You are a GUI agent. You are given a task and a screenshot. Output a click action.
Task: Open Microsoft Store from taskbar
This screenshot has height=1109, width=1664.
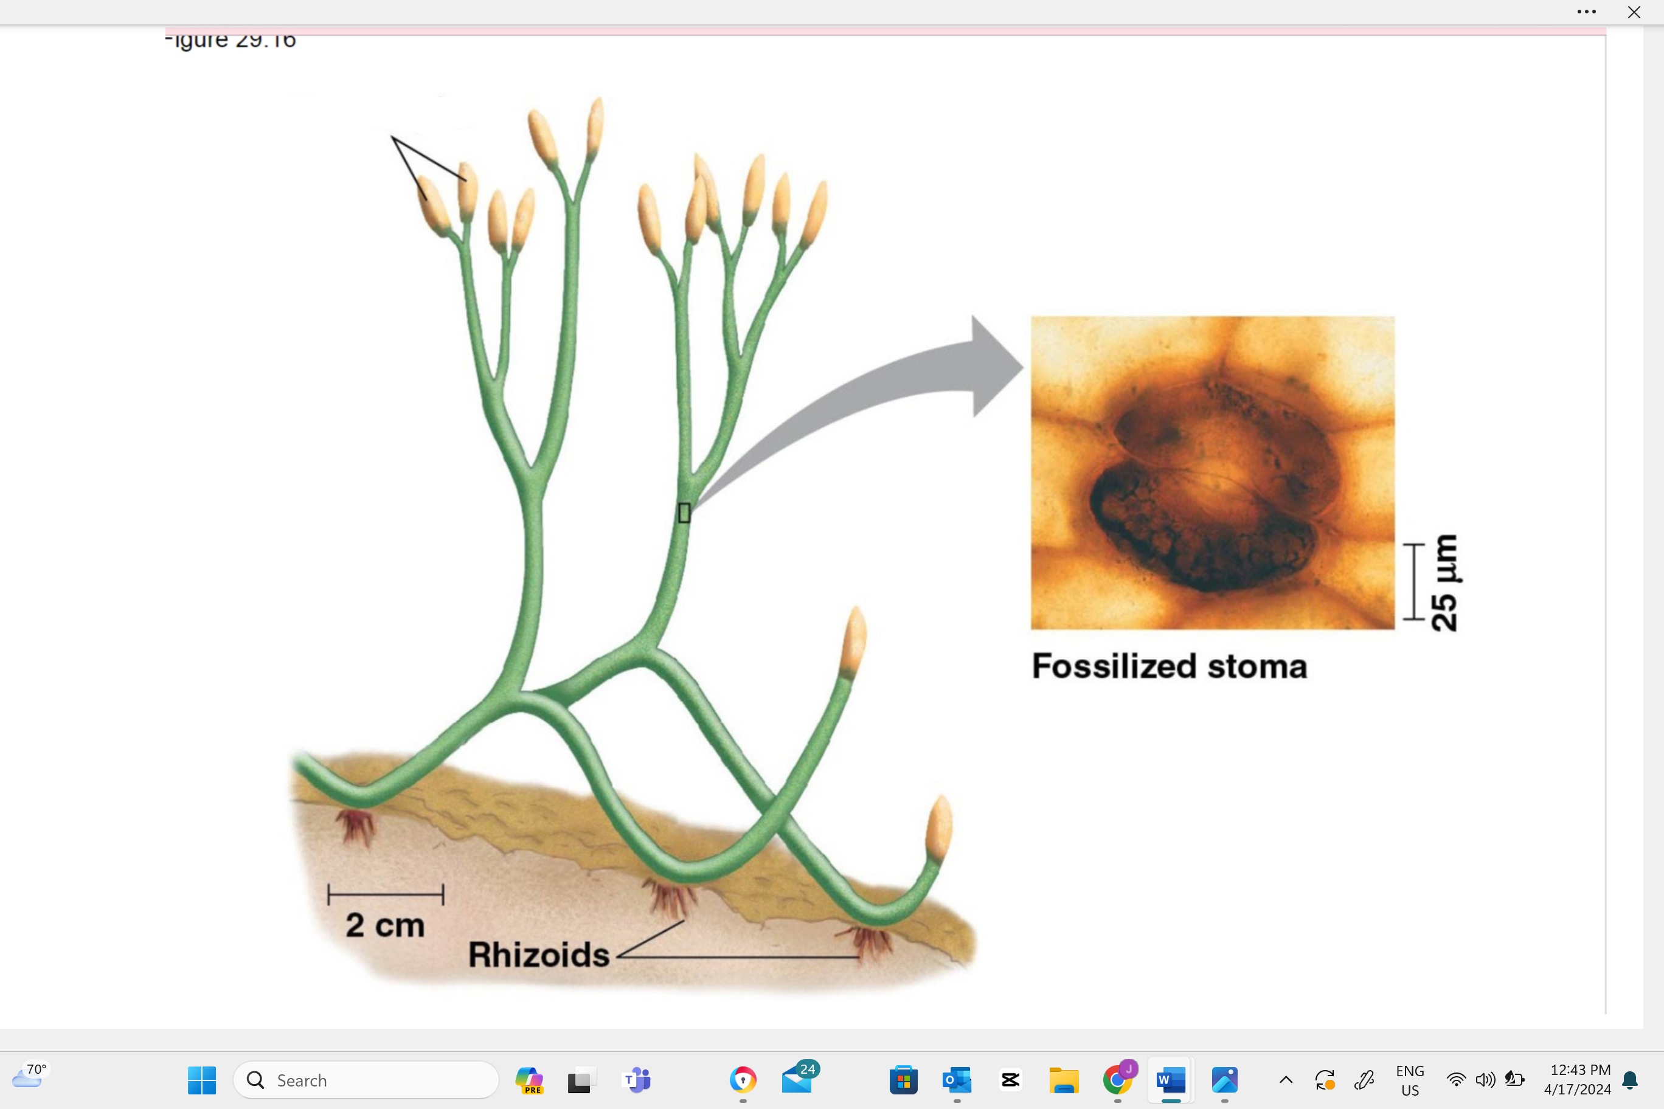click(903, 1080)
